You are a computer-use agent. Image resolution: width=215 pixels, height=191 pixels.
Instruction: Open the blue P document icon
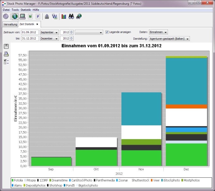click(x=38, y=16)
